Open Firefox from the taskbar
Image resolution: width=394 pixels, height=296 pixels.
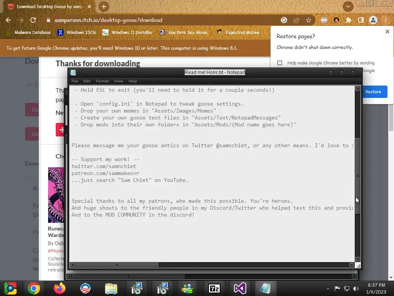point(60,288)
